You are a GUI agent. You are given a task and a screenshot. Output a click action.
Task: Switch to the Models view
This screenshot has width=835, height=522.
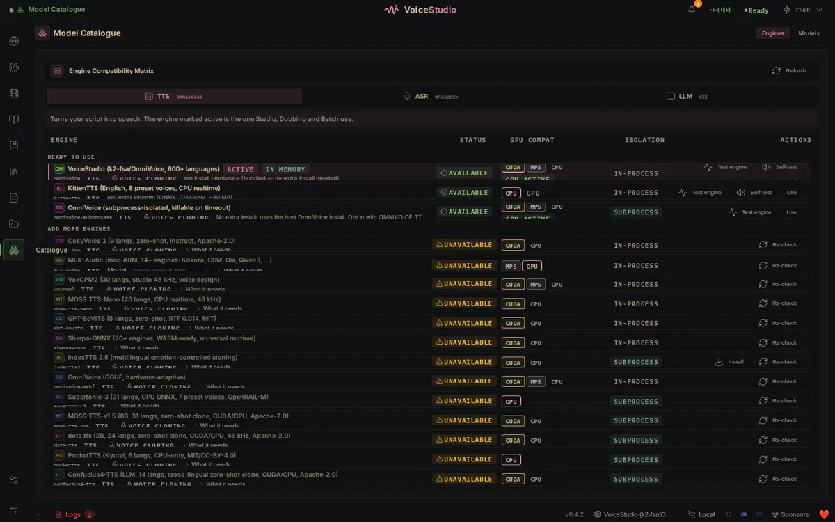(x=809, y=33)
